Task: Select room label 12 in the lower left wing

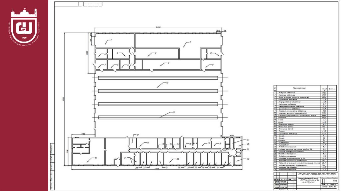Action: tap(96, 158)
